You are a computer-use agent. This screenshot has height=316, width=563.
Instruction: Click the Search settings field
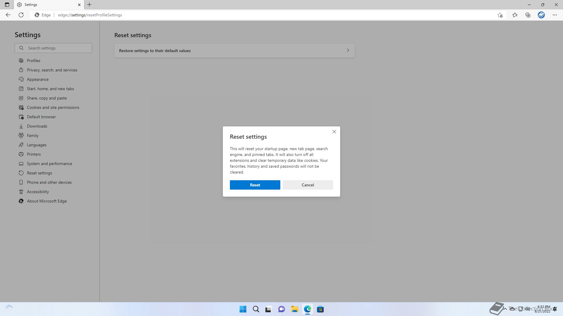click(53, 48)
